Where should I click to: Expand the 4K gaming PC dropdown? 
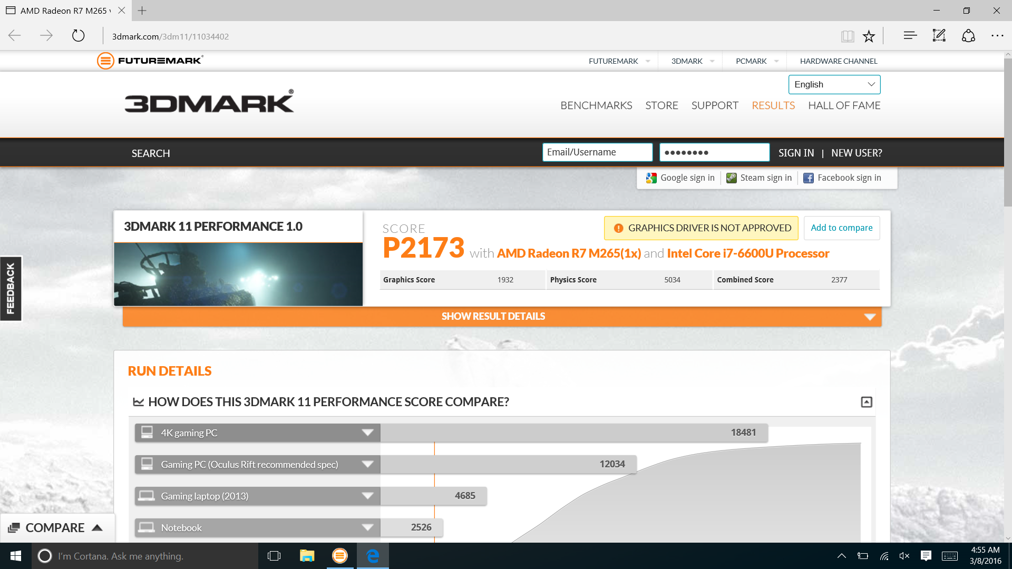[x=367, y=433]
